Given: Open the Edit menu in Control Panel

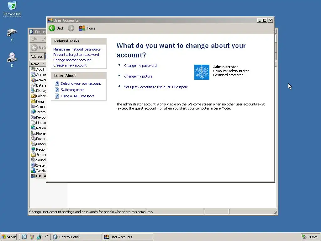Looking at the screenshot, I should [x=44, y=39].
